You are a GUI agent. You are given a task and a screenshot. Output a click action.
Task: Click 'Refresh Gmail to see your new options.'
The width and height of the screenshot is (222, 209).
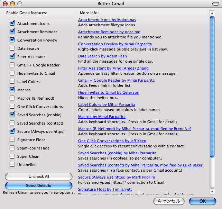click(x=39, y=192)
